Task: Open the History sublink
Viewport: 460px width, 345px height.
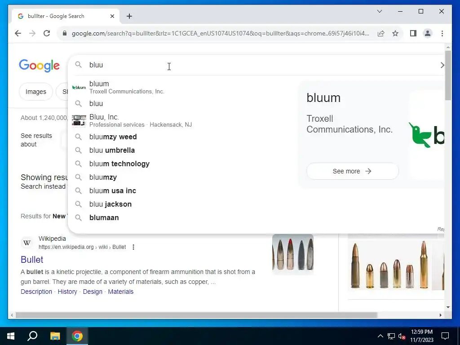Action: [x=67, y=292]
